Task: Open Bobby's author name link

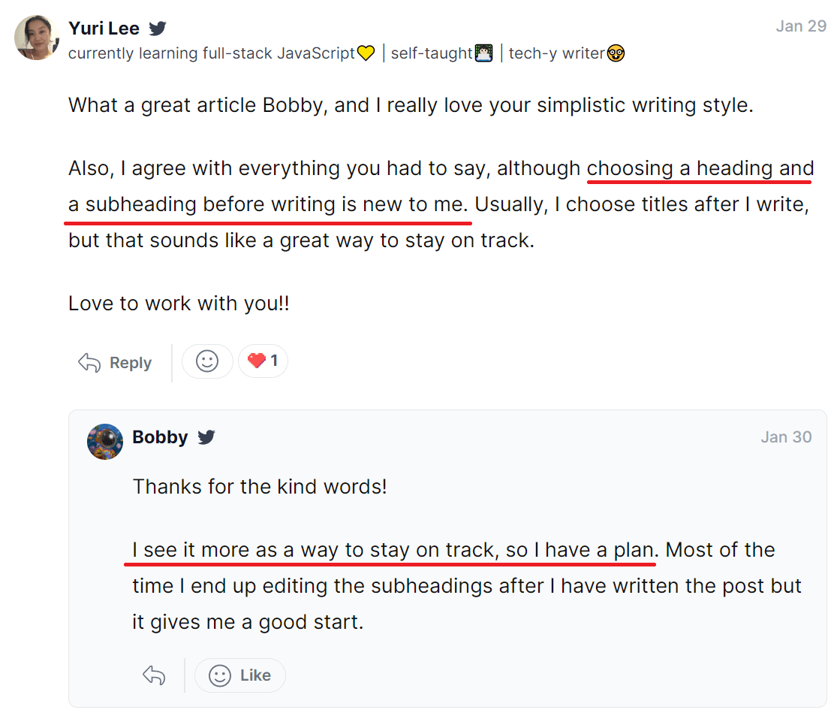Action: tap(160, 437)
